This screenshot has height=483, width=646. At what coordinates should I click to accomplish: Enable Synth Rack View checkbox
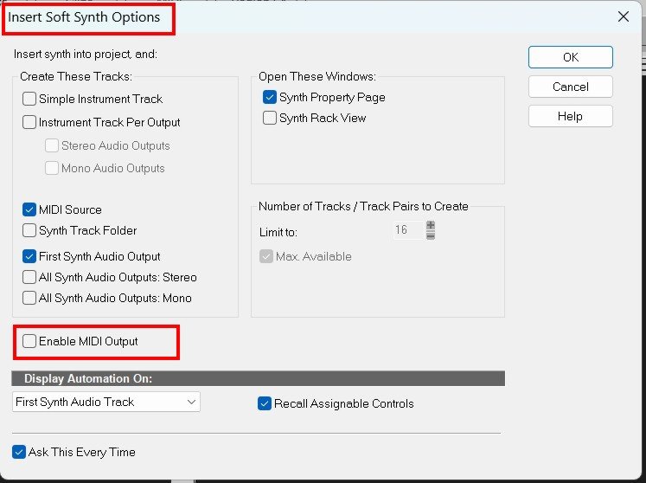270,118
